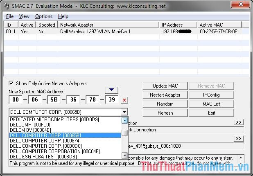The height and width of the screenshot is (176, 253).
Task: Choose DELL COMPUTER CORP. [00065B] highlighted item
Action: [x=65, y=135]
